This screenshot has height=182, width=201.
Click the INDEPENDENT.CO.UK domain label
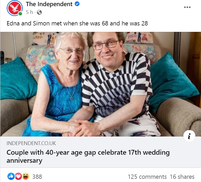(31, 143)
